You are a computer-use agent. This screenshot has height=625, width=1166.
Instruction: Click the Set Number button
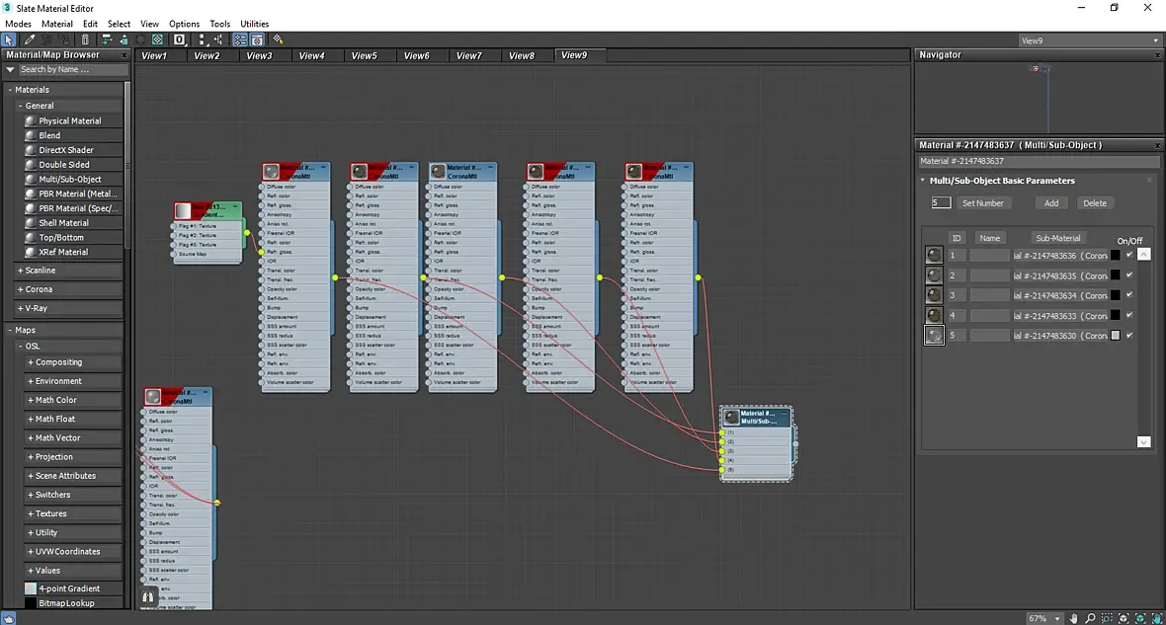[x=982, y=202]
